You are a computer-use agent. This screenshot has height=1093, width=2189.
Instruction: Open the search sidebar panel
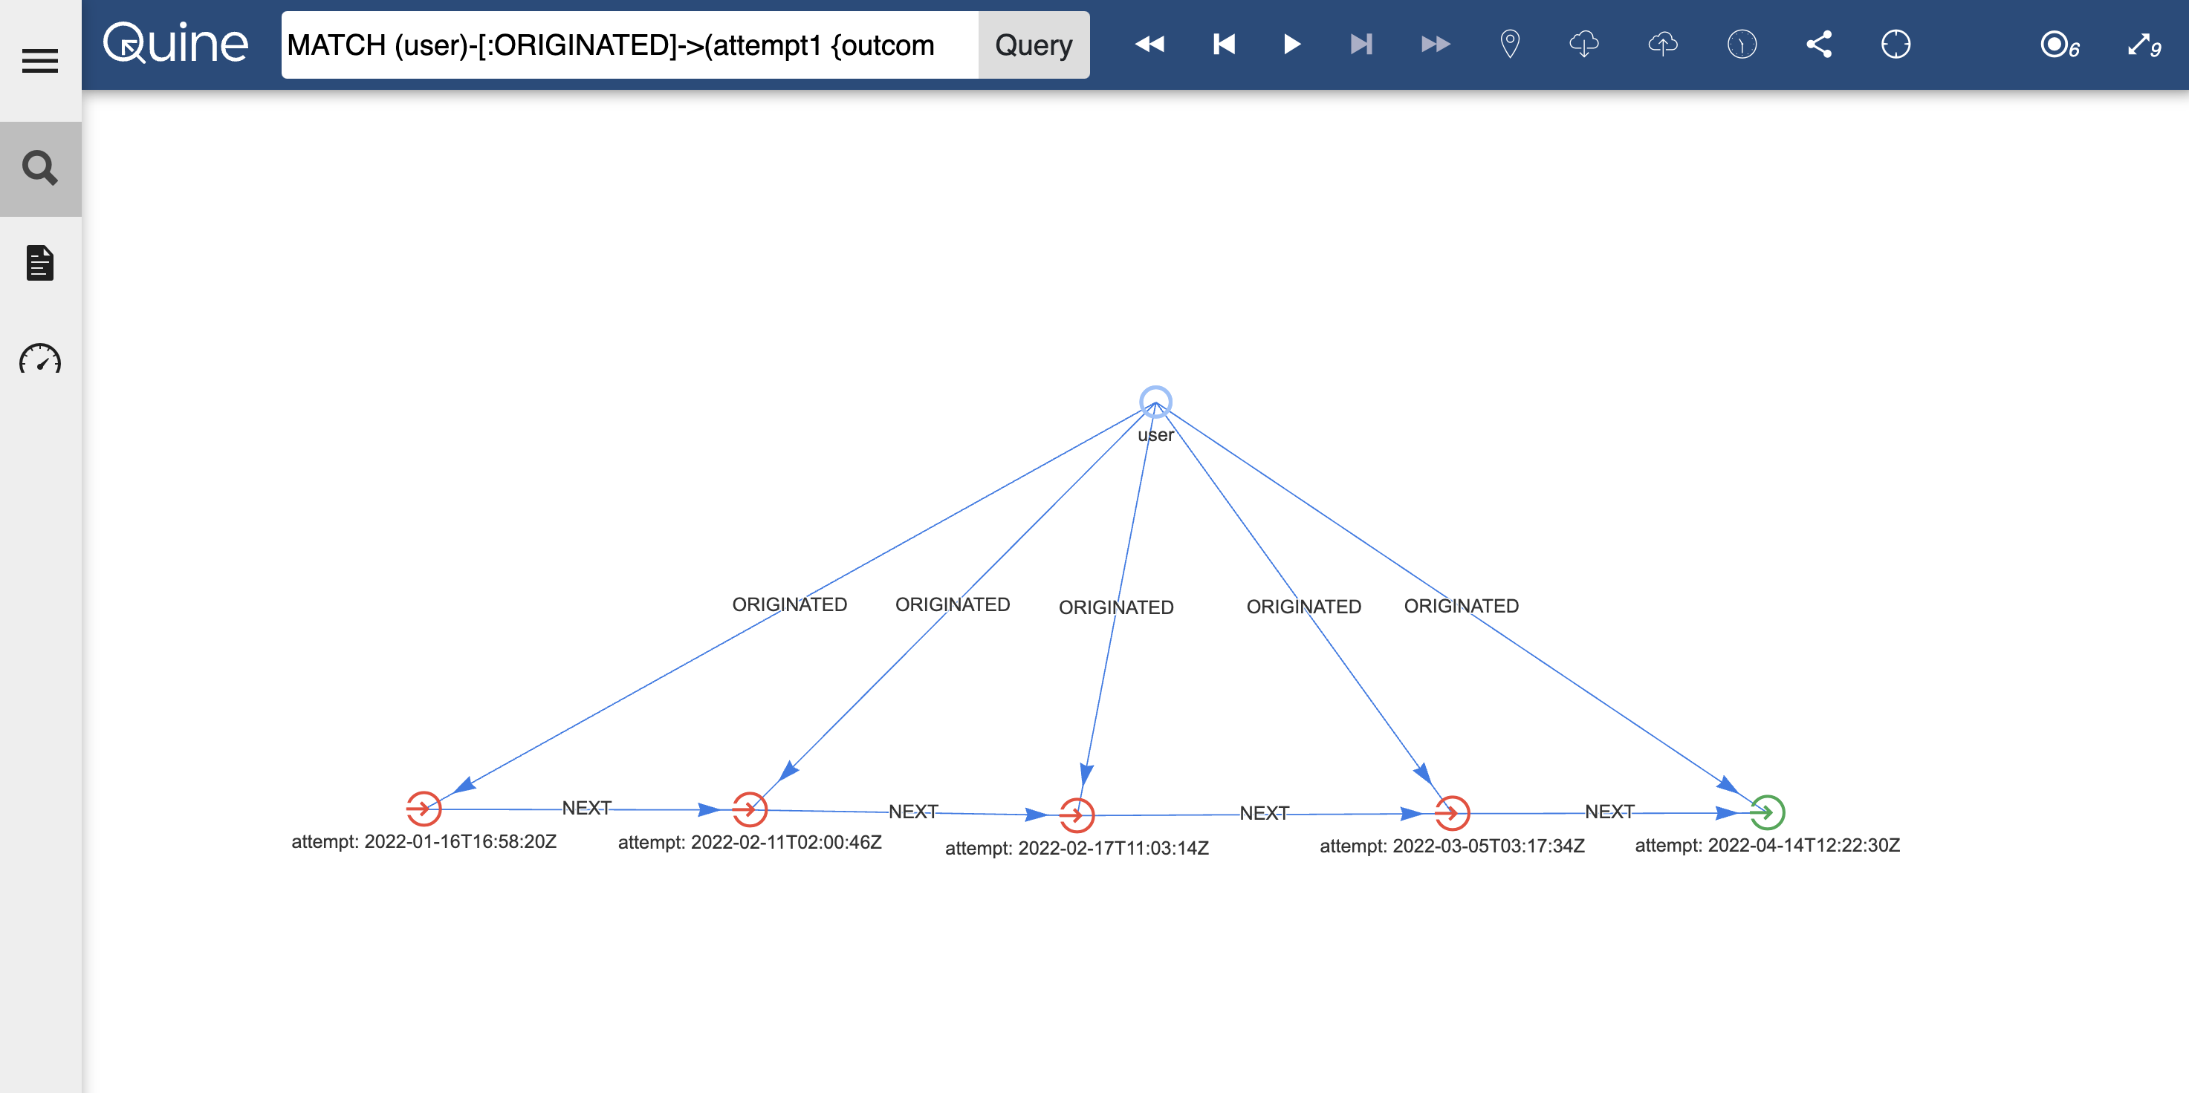pos(40,168)
